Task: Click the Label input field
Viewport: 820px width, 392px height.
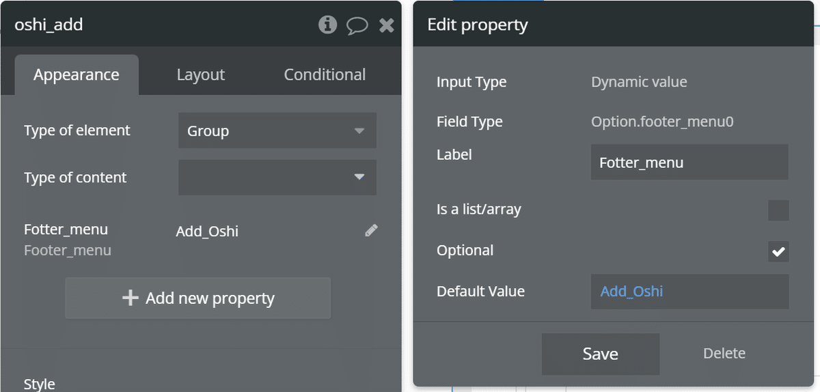Action: click(x=689, y=162)
